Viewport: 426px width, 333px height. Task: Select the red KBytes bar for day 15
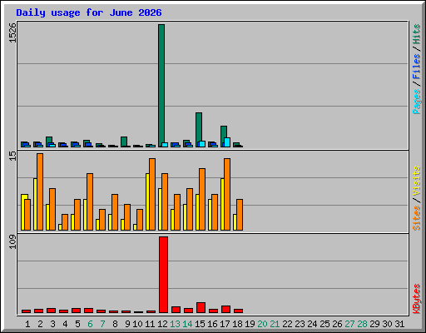coord(201,307)
